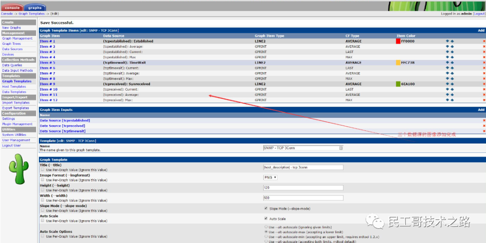486x243 pixels.
Task: Open Data Source [tcpreceived] link
Action: pos(62,126)
